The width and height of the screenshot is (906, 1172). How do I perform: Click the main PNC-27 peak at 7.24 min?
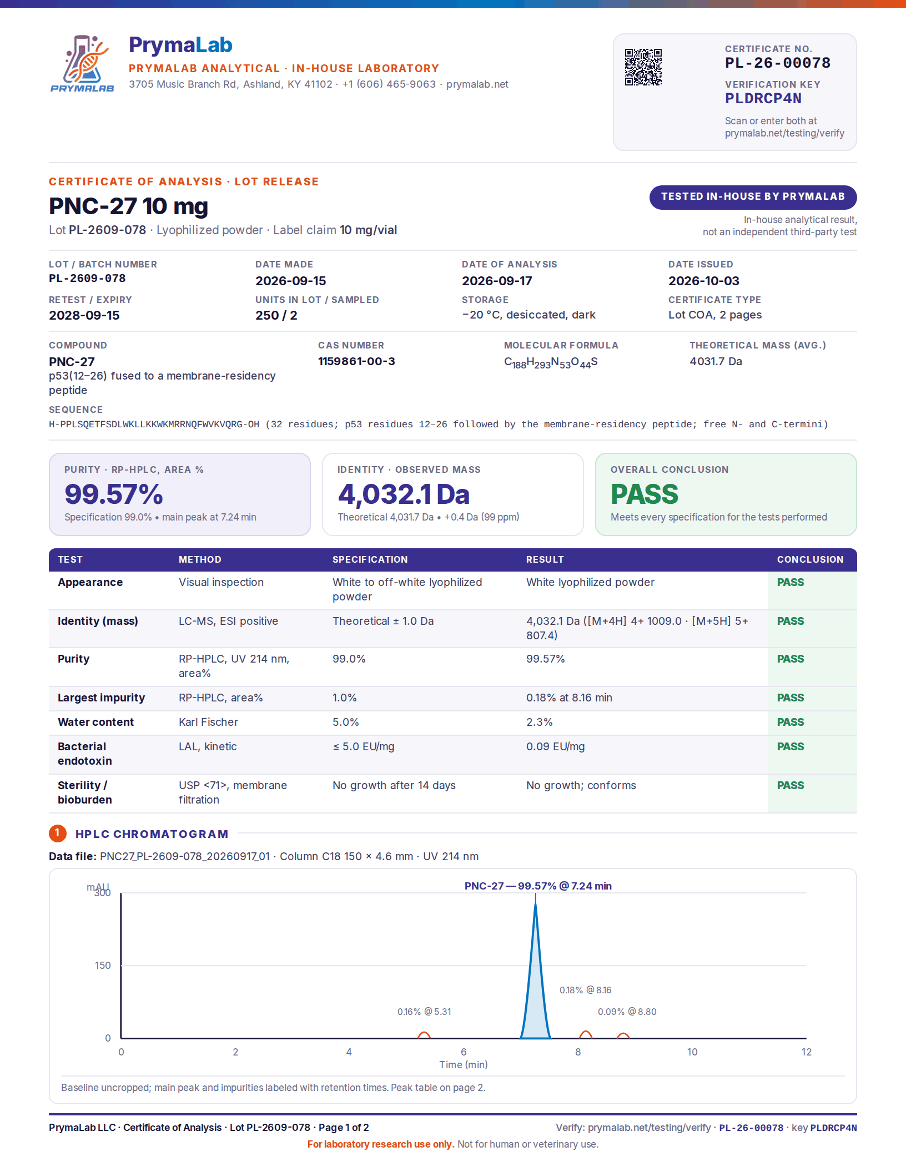pyautogui.click(x=535, y=971)
